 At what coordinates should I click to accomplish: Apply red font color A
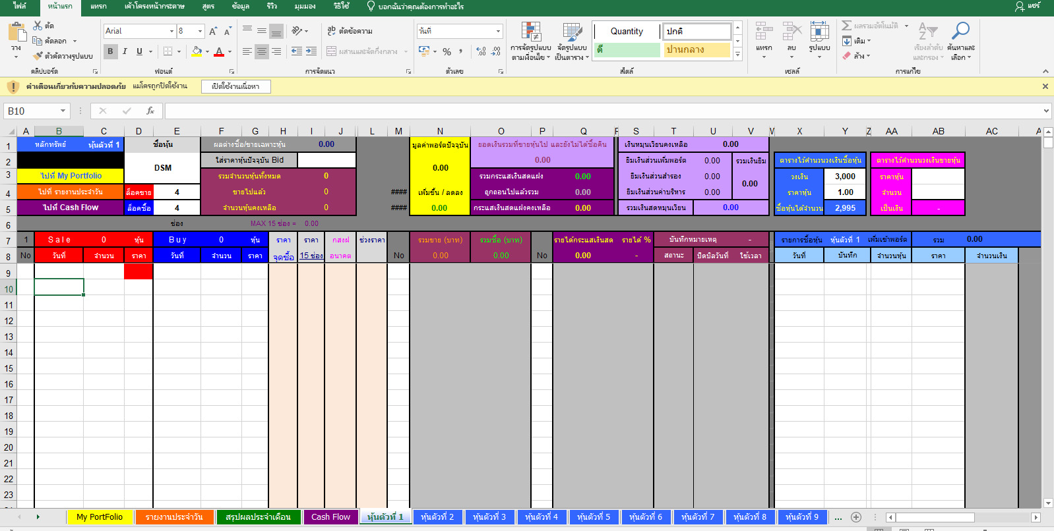[x=219, y=51]
